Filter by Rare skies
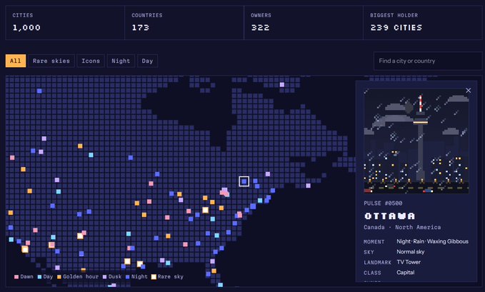Viewport: 485px width, 292px height. [x=51, y=61]
